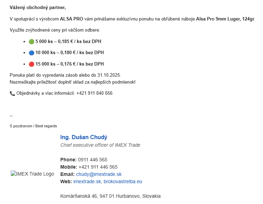Open the chudy@imextrade.sk email link
Screen dimensions: 263x204
coord(99,174)
